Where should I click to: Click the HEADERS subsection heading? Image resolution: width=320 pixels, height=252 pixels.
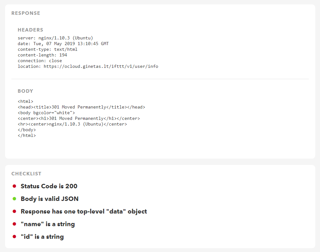(30, 30)
